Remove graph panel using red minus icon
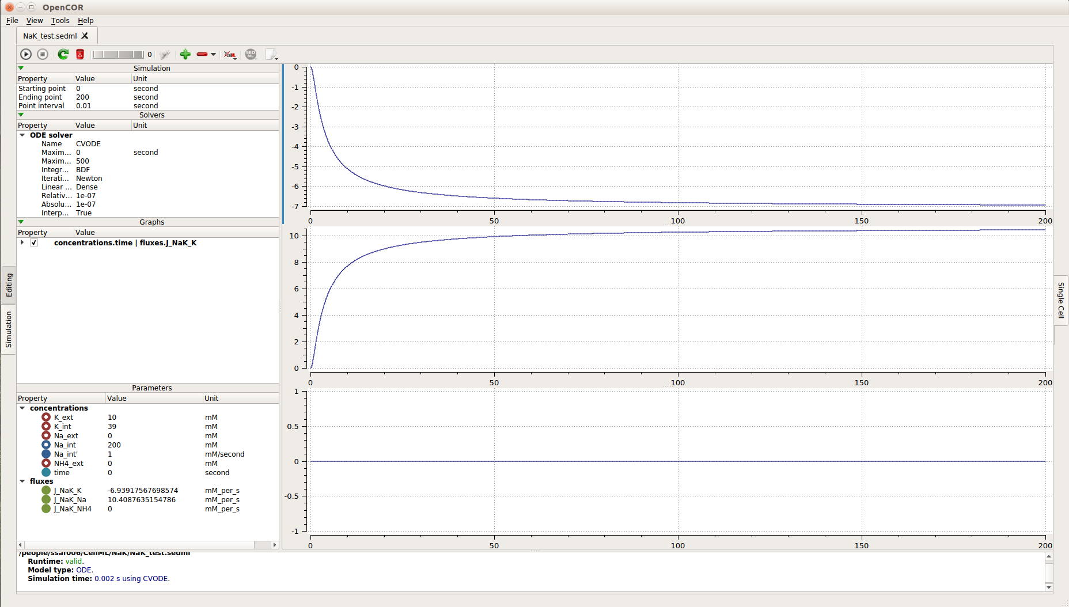1069x607 pixels. click(202, 54)
